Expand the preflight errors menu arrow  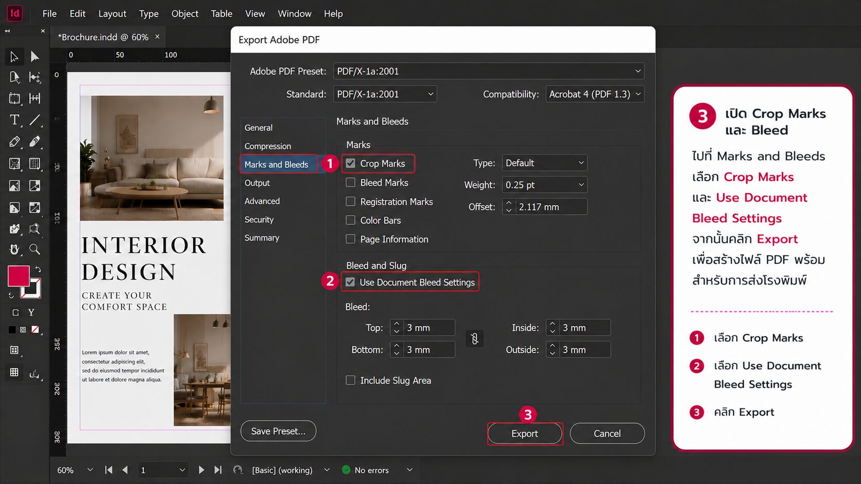click(410, 470)
